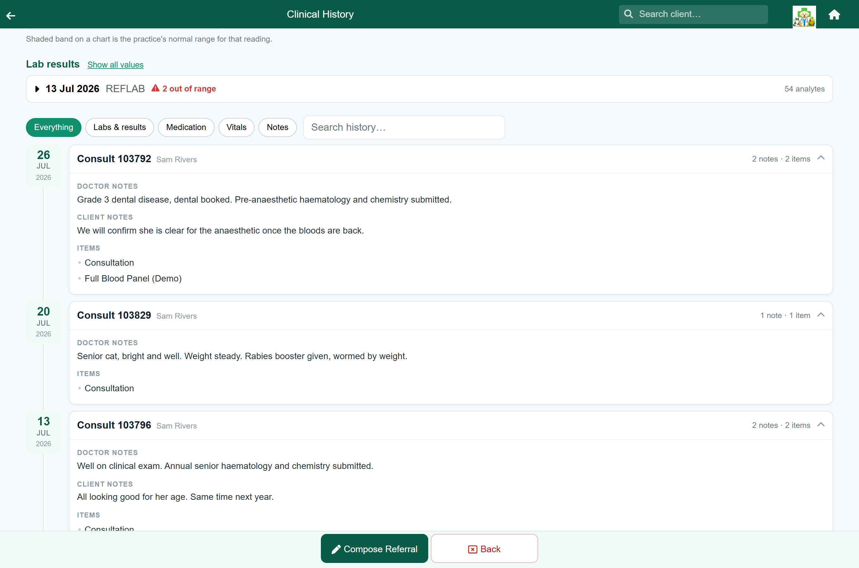The image size is (859, 568).
Task: Click the Search history field
Action: [404, 127]
